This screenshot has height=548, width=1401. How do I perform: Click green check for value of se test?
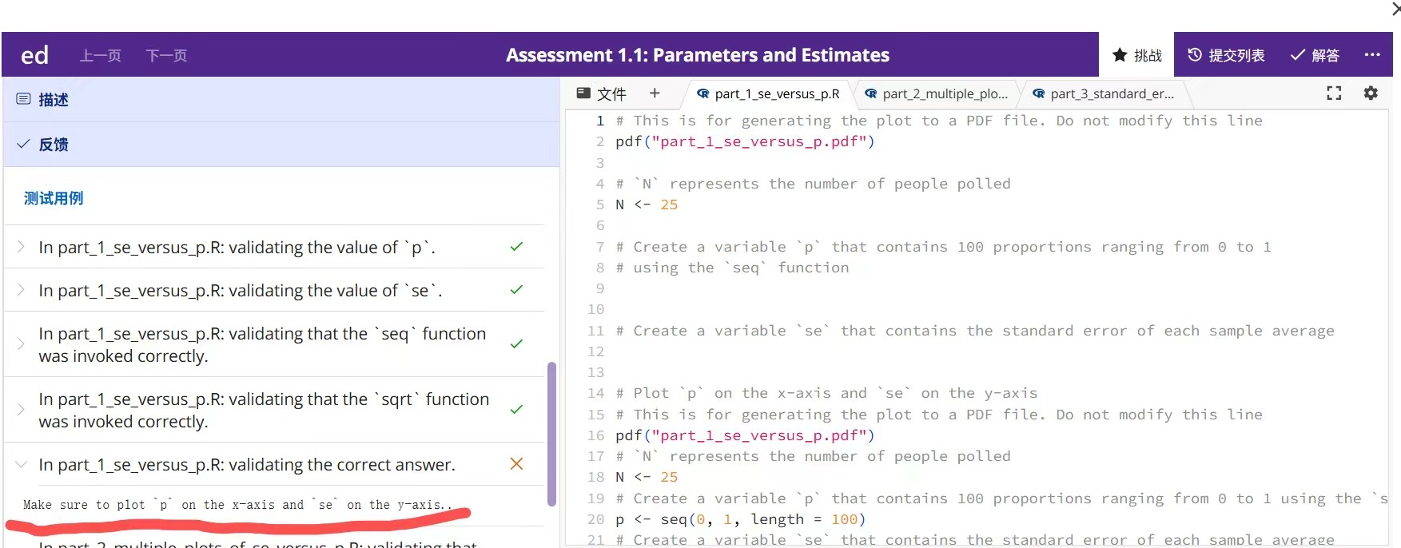point(516,290)
